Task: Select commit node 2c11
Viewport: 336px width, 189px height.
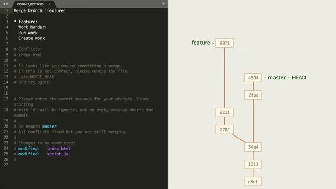Action: tap(225, 112)
